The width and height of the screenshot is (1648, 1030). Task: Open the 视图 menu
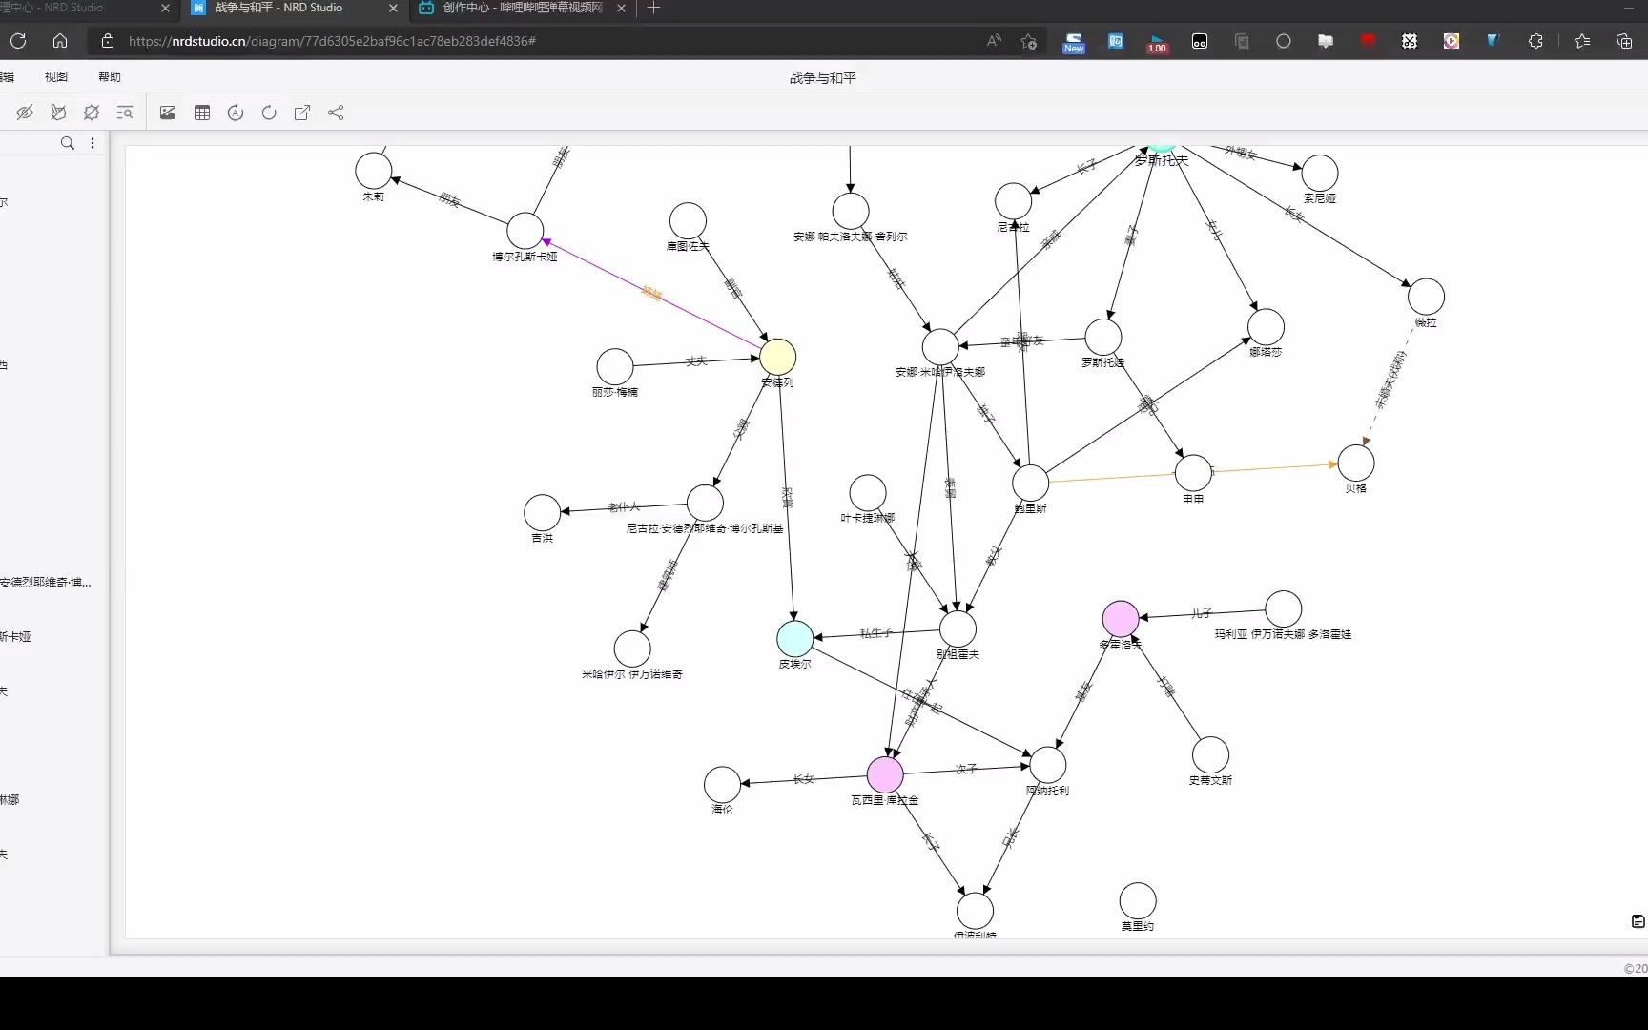click(56, 77)
